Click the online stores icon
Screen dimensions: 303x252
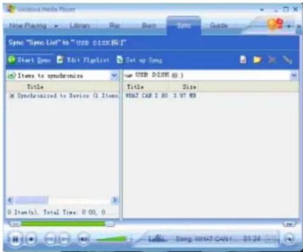(275, 24)
